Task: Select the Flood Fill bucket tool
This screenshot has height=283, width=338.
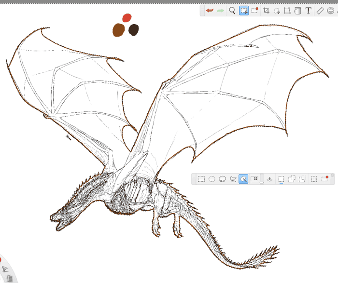Action: pyautogui.click(x=297, y=11)
